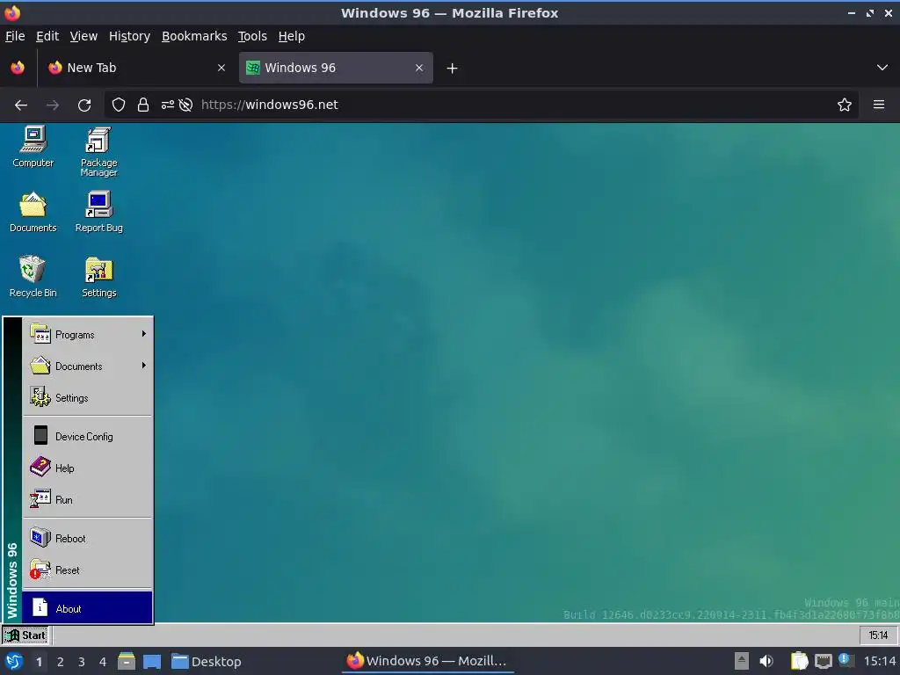
Task: Open Device Config from Start menu
Action: (x=88, y=436)
